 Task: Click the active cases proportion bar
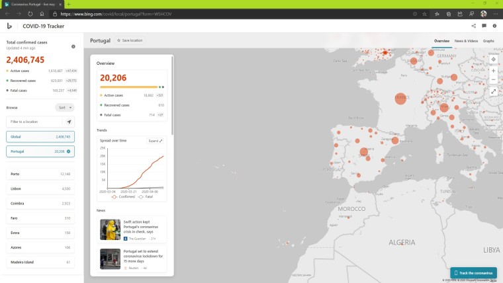[x=128, y=87]
